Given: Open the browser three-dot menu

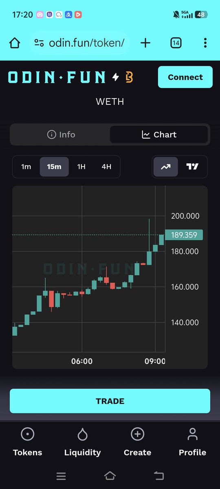Looking at the screenshot, I should [205, 43].
